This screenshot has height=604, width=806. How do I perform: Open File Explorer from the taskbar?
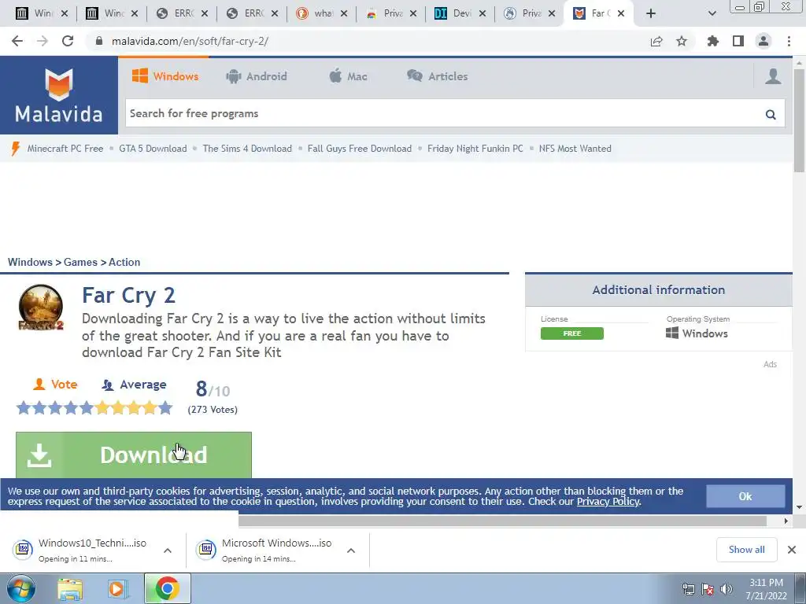click(70, 589)
